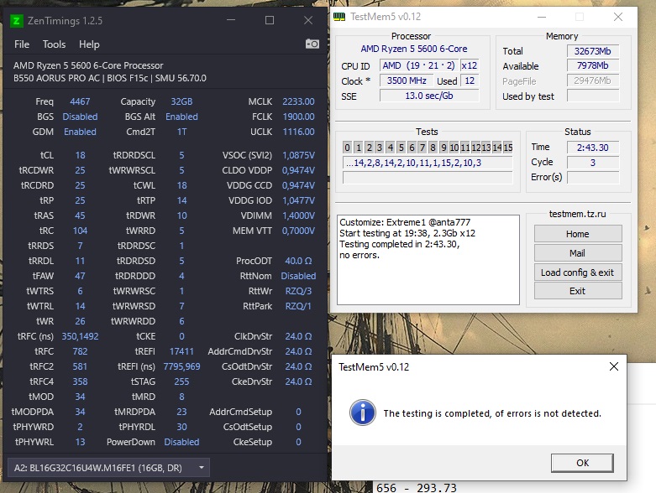The image size is (656, 493).
Task: Click the TestMem5 RAM chip title icon
Action: tap(338, 17)
